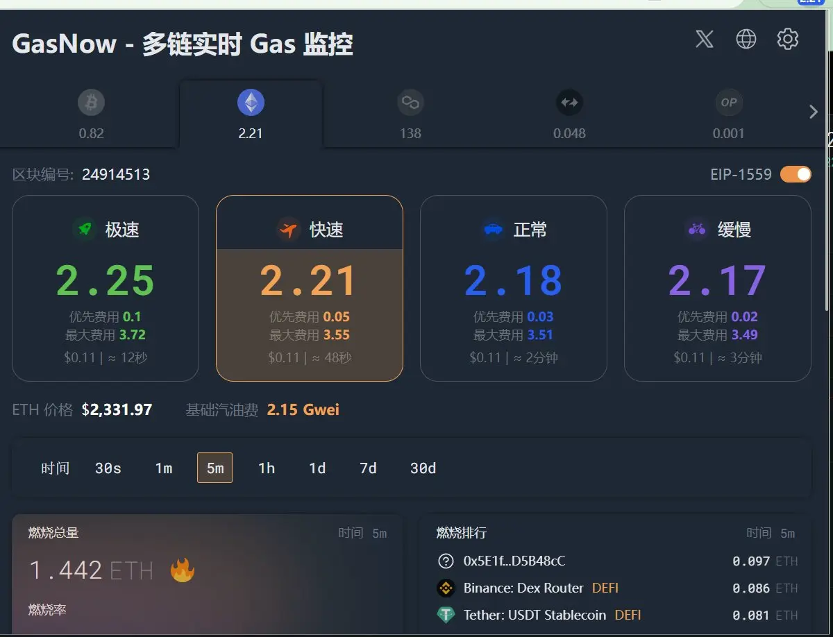Switch to the Optimism OP chain tab
This screenshot has width=833, height=637.
(728, 114)
